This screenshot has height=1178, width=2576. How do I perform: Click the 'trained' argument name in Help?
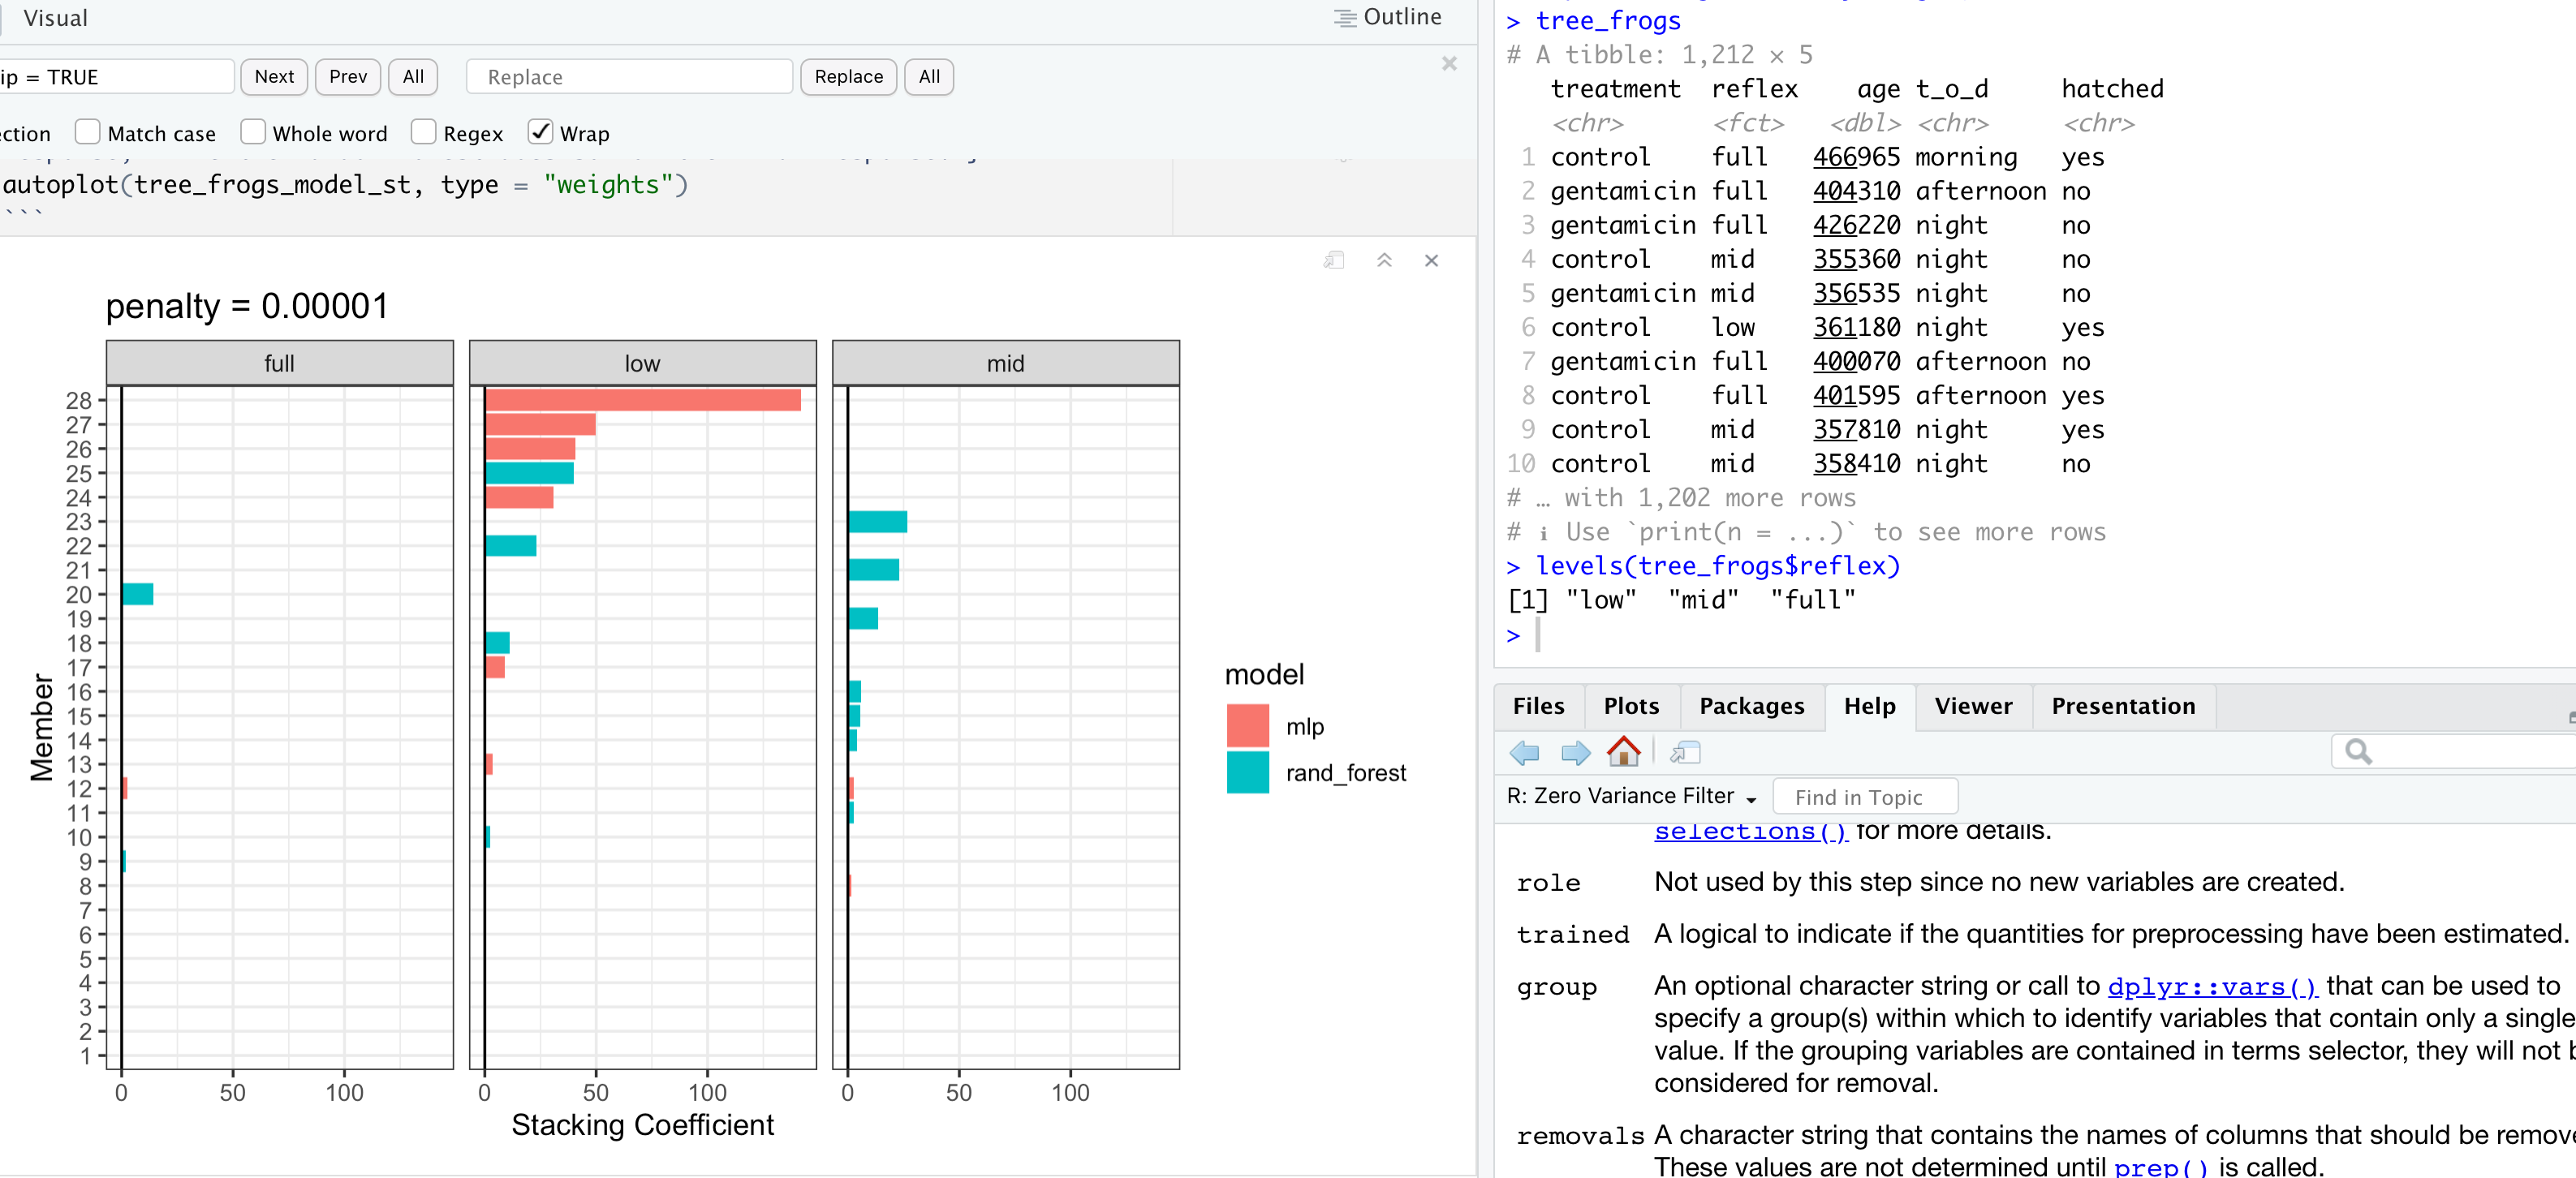point(1572,935)
